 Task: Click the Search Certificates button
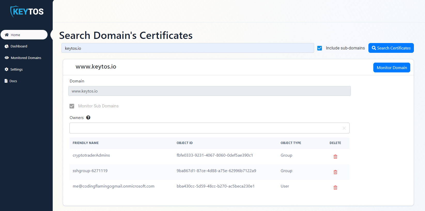pyautogui.click(x=391, y=48)
